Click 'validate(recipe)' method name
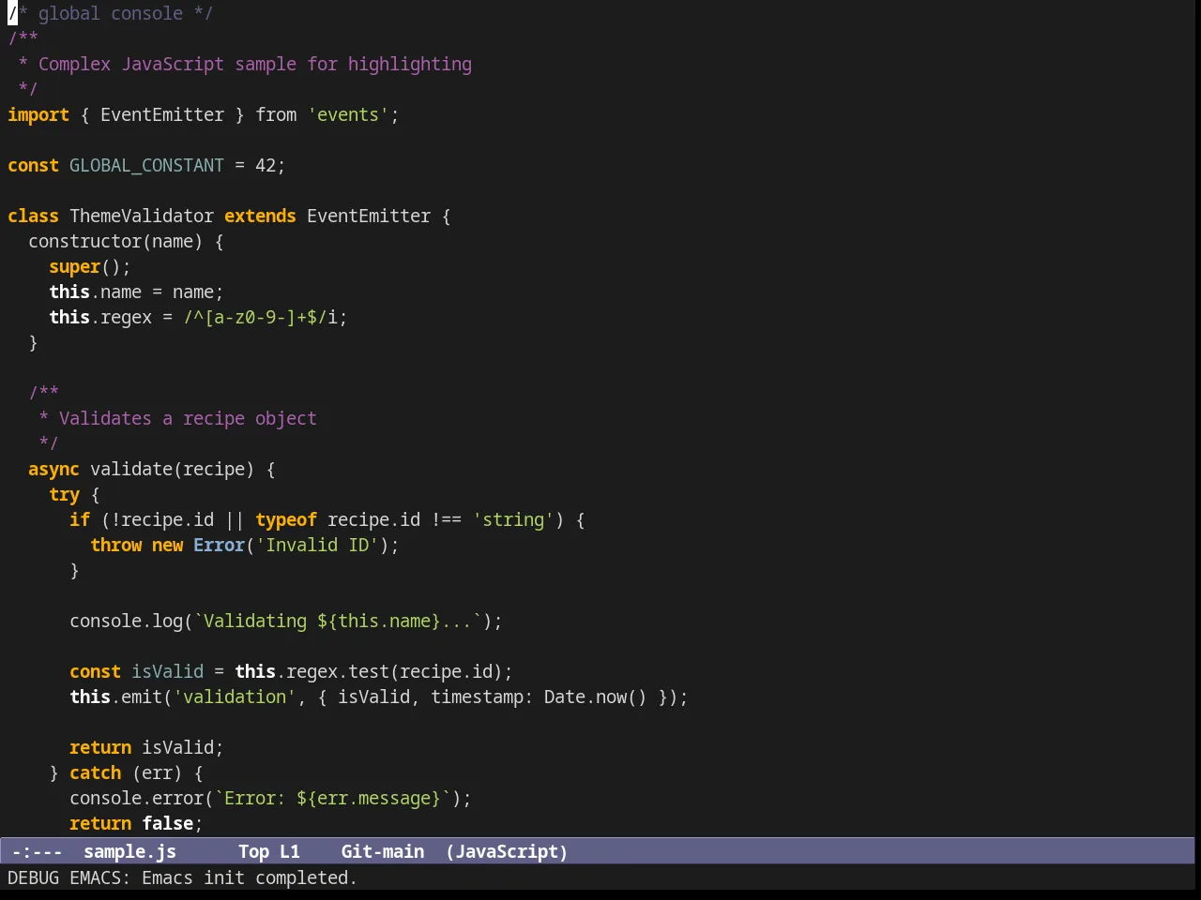Image resolution: width=1201 pixels, height=900 pixels. coord(172,469)
